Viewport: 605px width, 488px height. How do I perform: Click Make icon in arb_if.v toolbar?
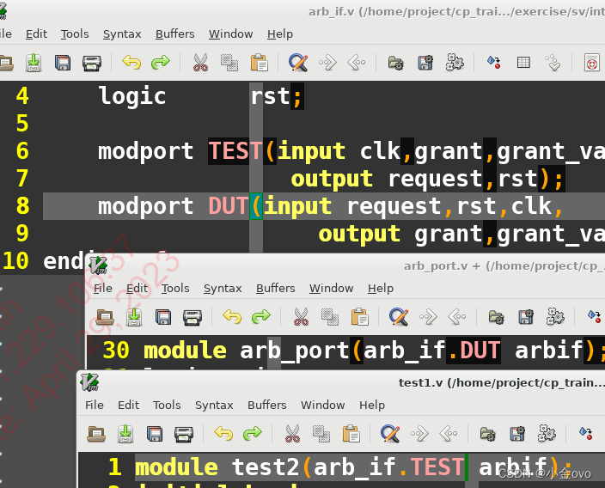click(x=494, y=62)
